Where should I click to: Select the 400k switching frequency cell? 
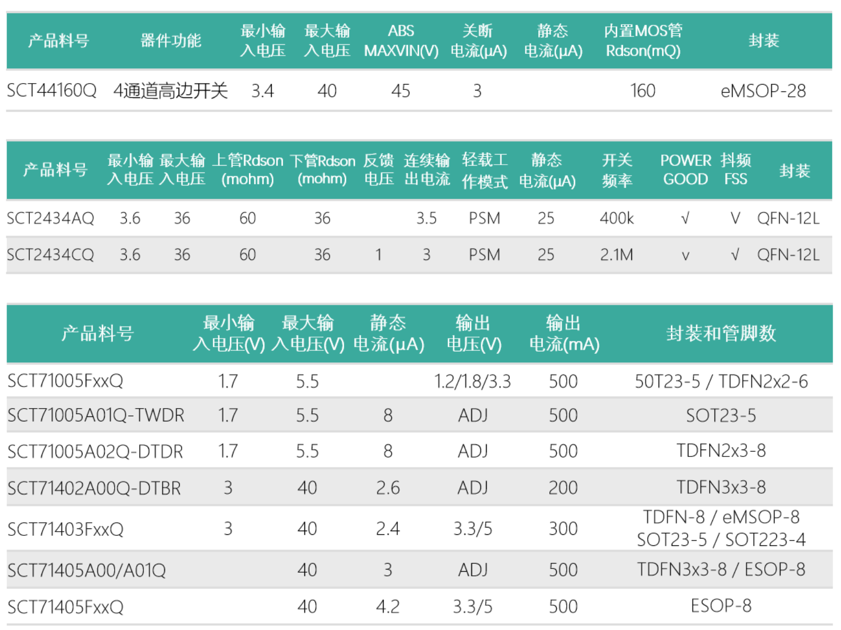pos(617,218)
